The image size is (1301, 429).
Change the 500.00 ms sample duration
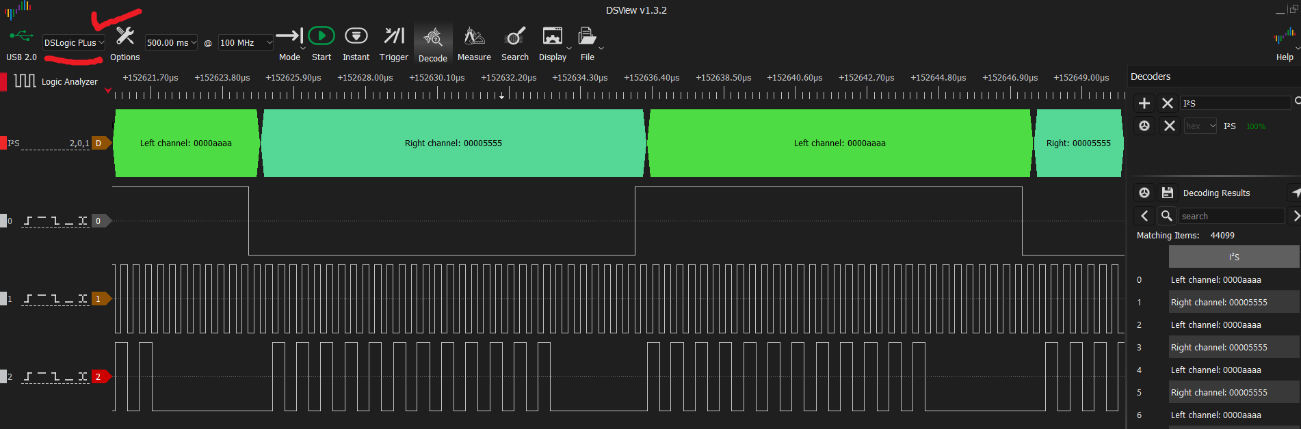(x=171, y=42)
